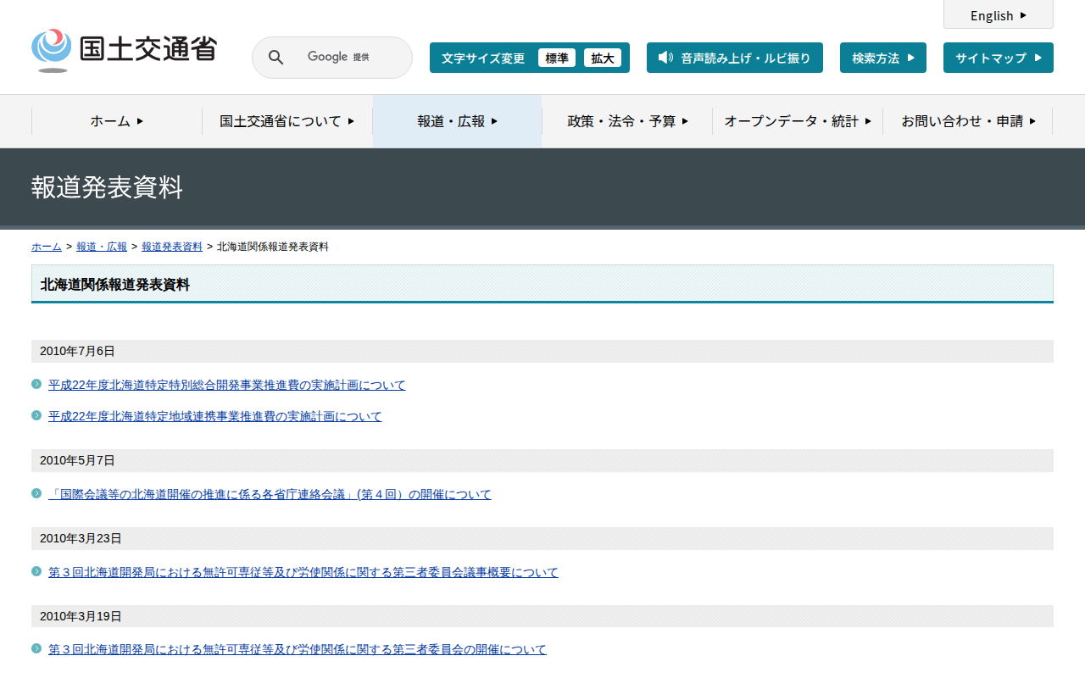Expand the 政策・法令・予算 menu
Screen dimensions: 1085x678
click(x=627, y=121)
